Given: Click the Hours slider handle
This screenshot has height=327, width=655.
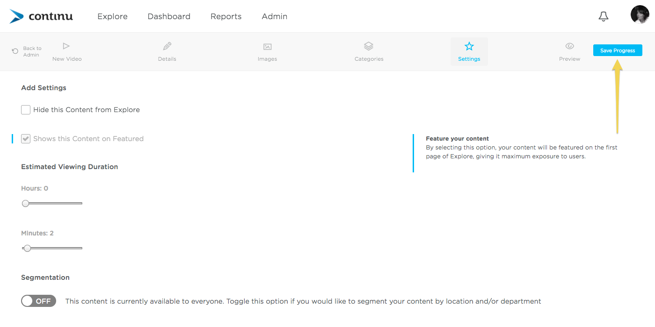Looking at the screenshot, I should click(25, 203).
